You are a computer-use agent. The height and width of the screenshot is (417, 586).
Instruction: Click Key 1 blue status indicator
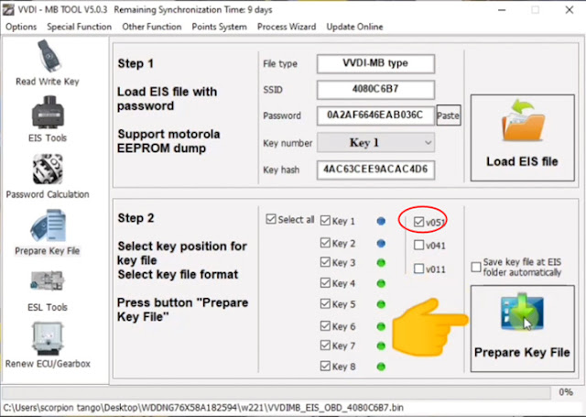pyautogui.click(x=381, y=222)
